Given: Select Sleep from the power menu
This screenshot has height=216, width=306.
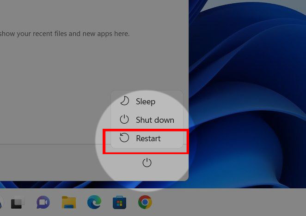Looking at the screenshot, I should tap(147, 102).
